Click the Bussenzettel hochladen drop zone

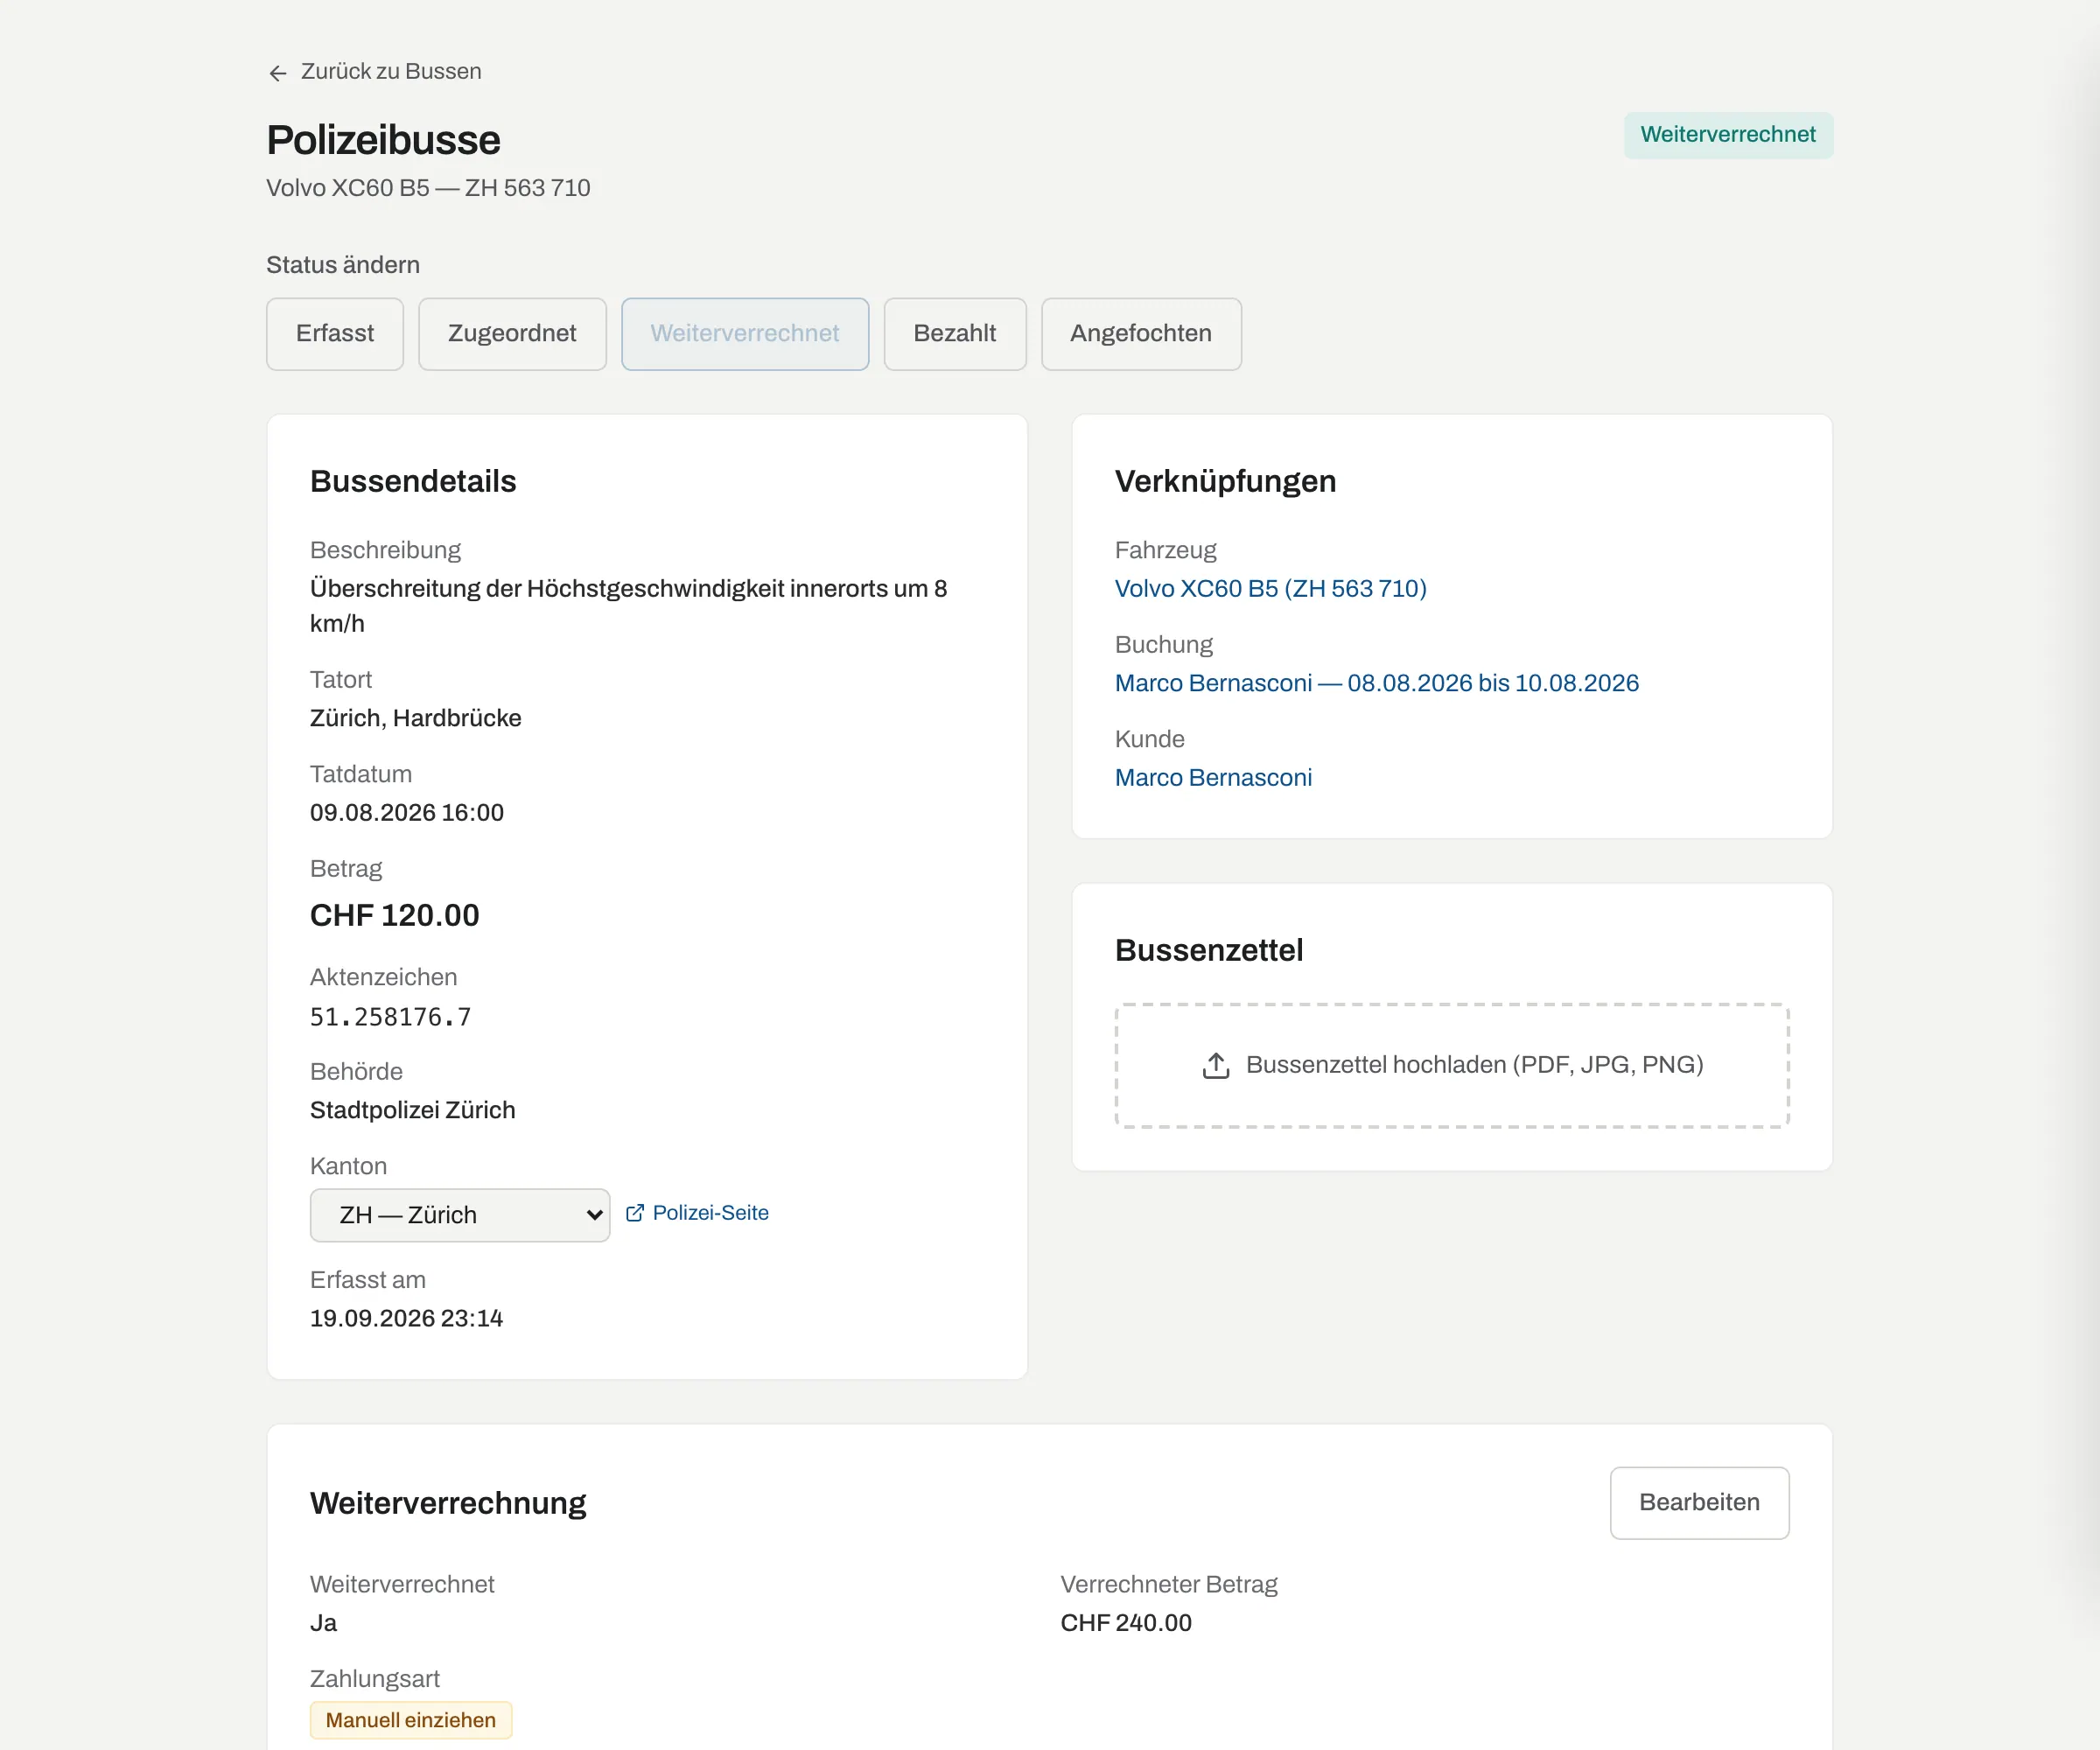pyautogui.click(x=1452, y=1066)
